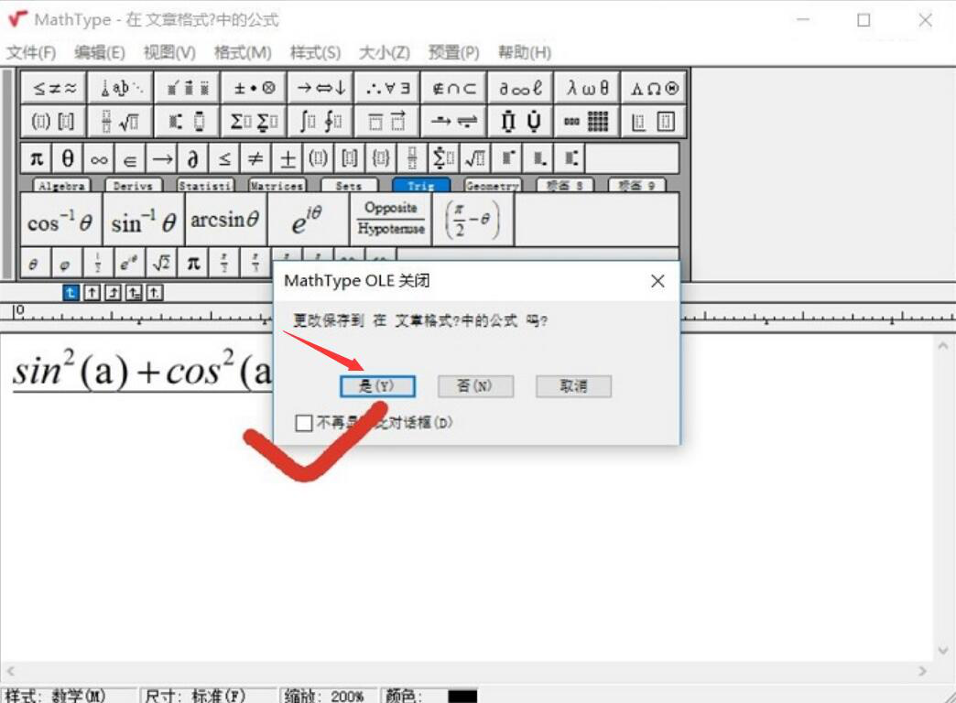Insert e^iθ expression
956x703 pixels.
308,220
